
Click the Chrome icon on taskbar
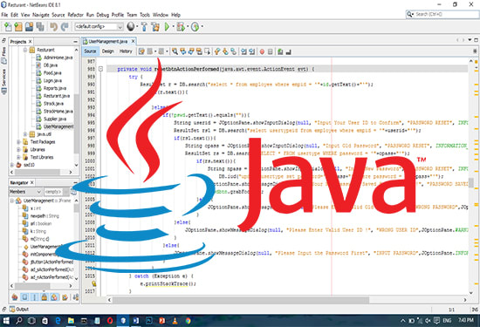(x=188, y=321)
